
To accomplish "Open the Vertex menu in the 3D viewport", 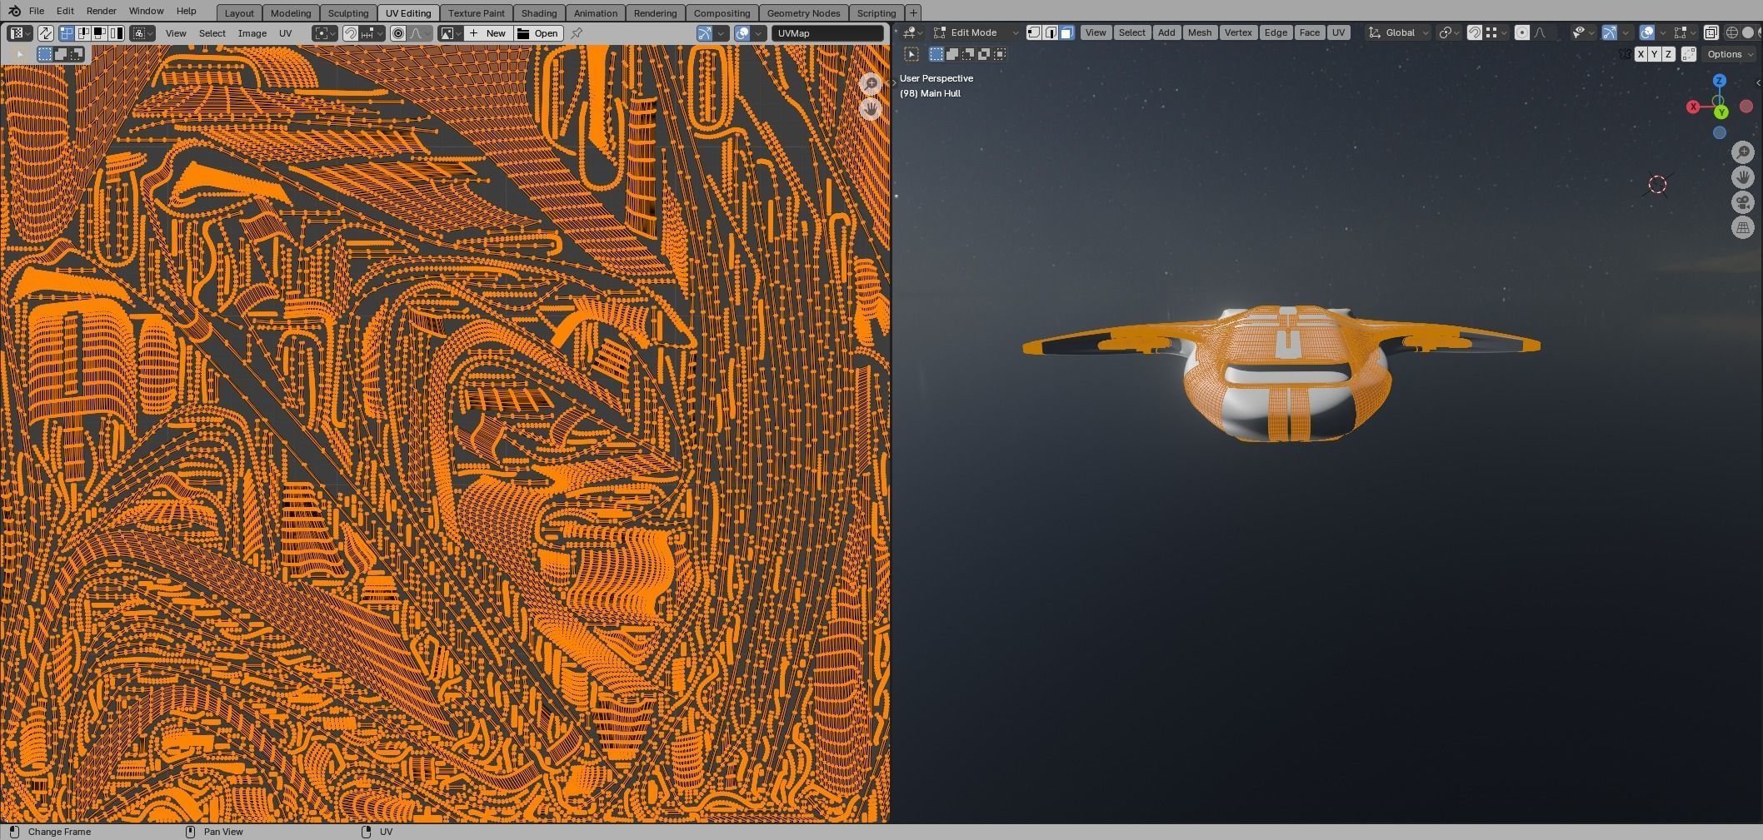I will click(x=1238, y=32).
